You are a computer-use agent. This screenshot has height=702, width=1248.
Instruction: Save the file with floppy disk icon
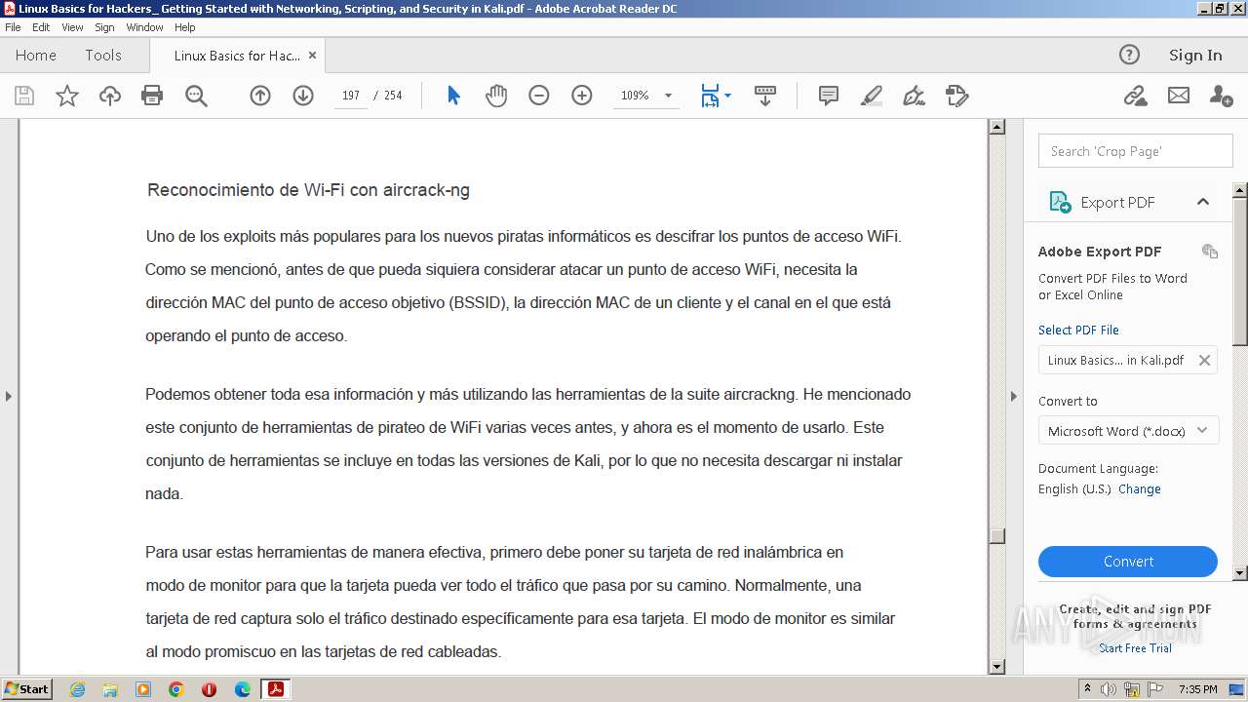pyautogui.click(x=24, y=96)
